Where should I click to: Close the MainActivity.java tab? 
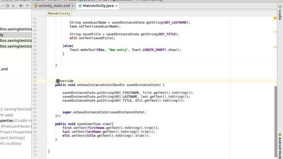point(116,6)
